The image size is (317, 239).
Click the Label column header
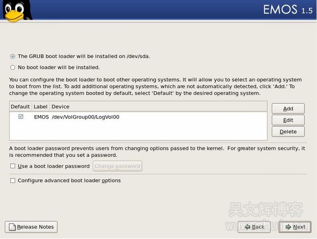click(40, 107)
